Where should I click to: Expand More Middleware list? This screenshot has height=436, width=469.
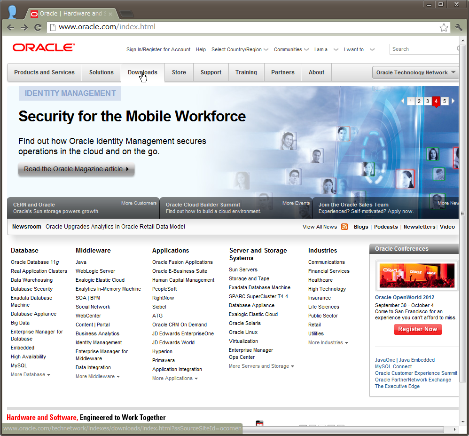point(98,376)
